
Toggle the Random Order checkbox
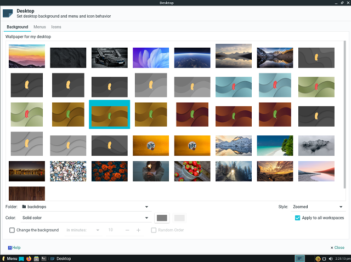(154, 230)
